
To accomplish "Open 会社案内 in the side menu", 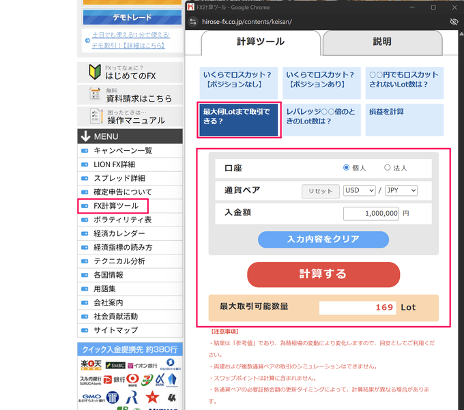I will coord(130,303).
